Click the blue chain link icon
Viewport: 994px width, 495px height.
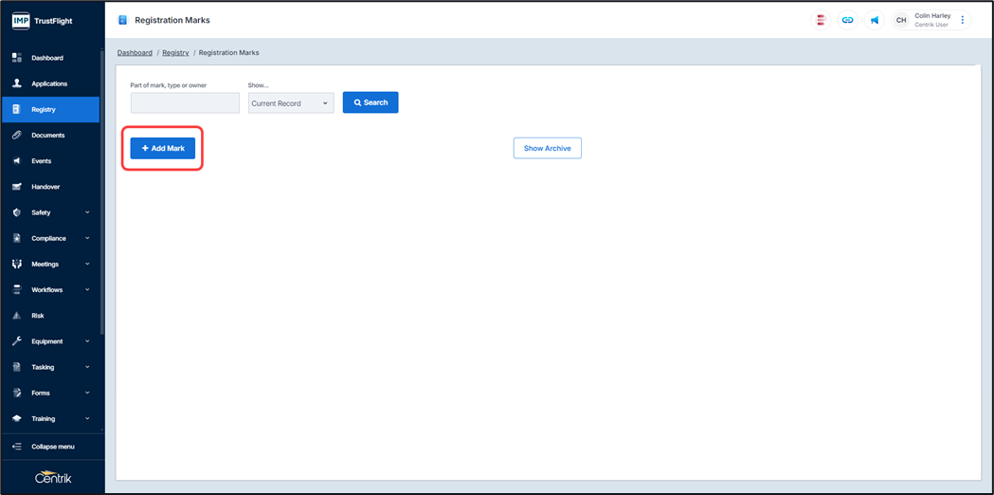847,20
